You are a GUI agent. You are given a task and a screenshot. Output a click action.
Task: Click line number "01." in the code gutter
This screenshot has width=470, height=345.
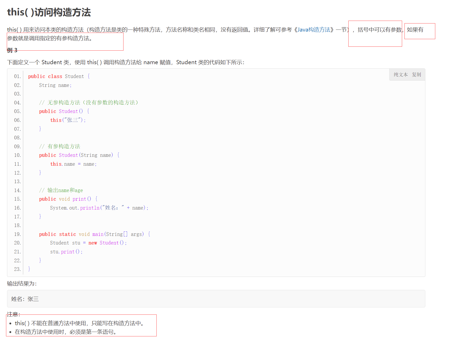click(17, 76)
